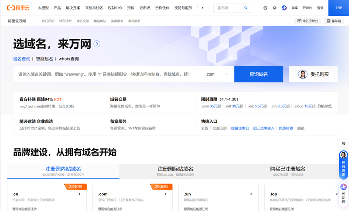Click the arrow on the .top card
This screenshot has width=349, height=211.
click(x=336, y=194)
